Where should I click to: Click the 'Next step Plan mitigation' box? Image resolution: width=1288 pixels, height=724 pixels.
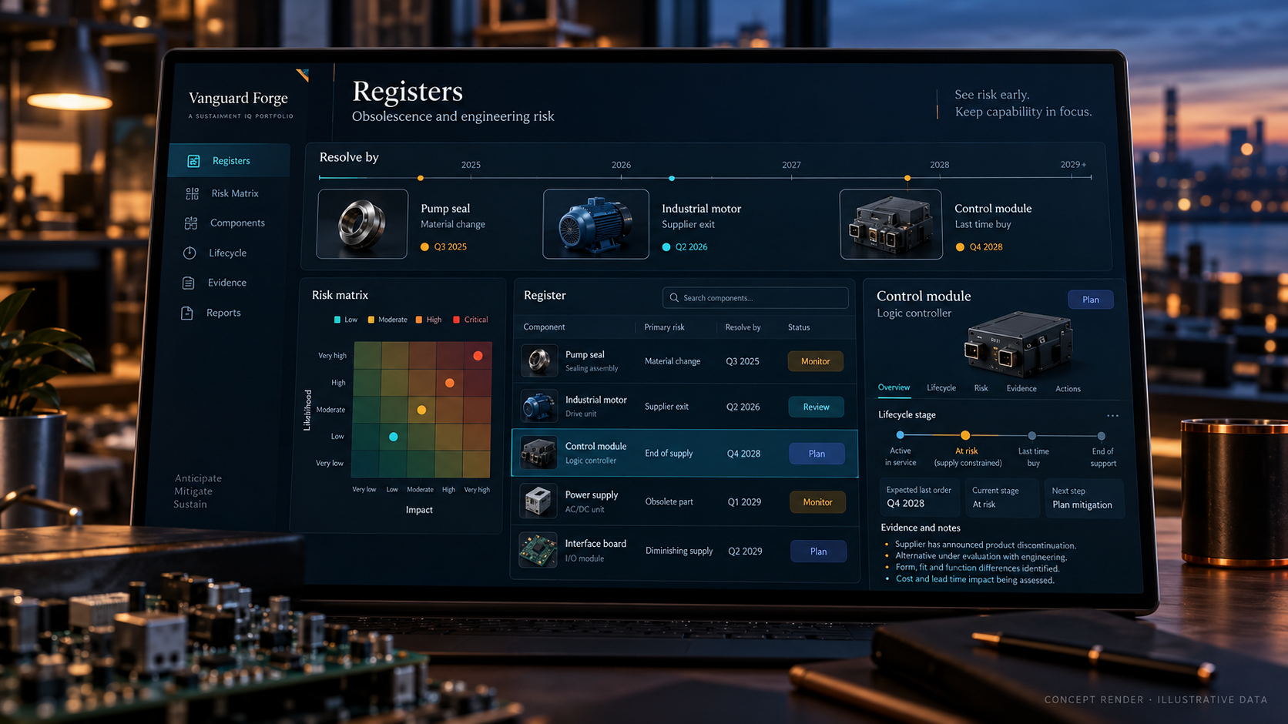click(x=1085, y=498)
